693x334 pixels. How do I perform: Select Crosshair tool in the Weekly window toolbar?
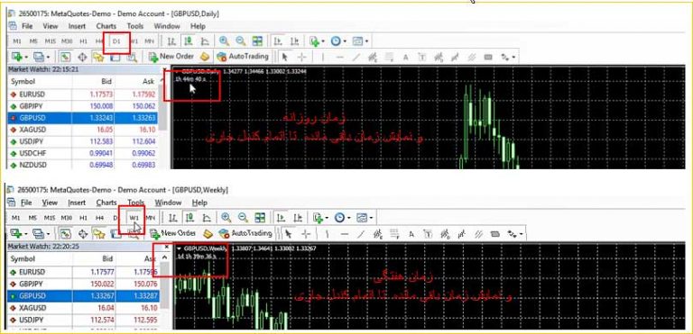(306, 233)
